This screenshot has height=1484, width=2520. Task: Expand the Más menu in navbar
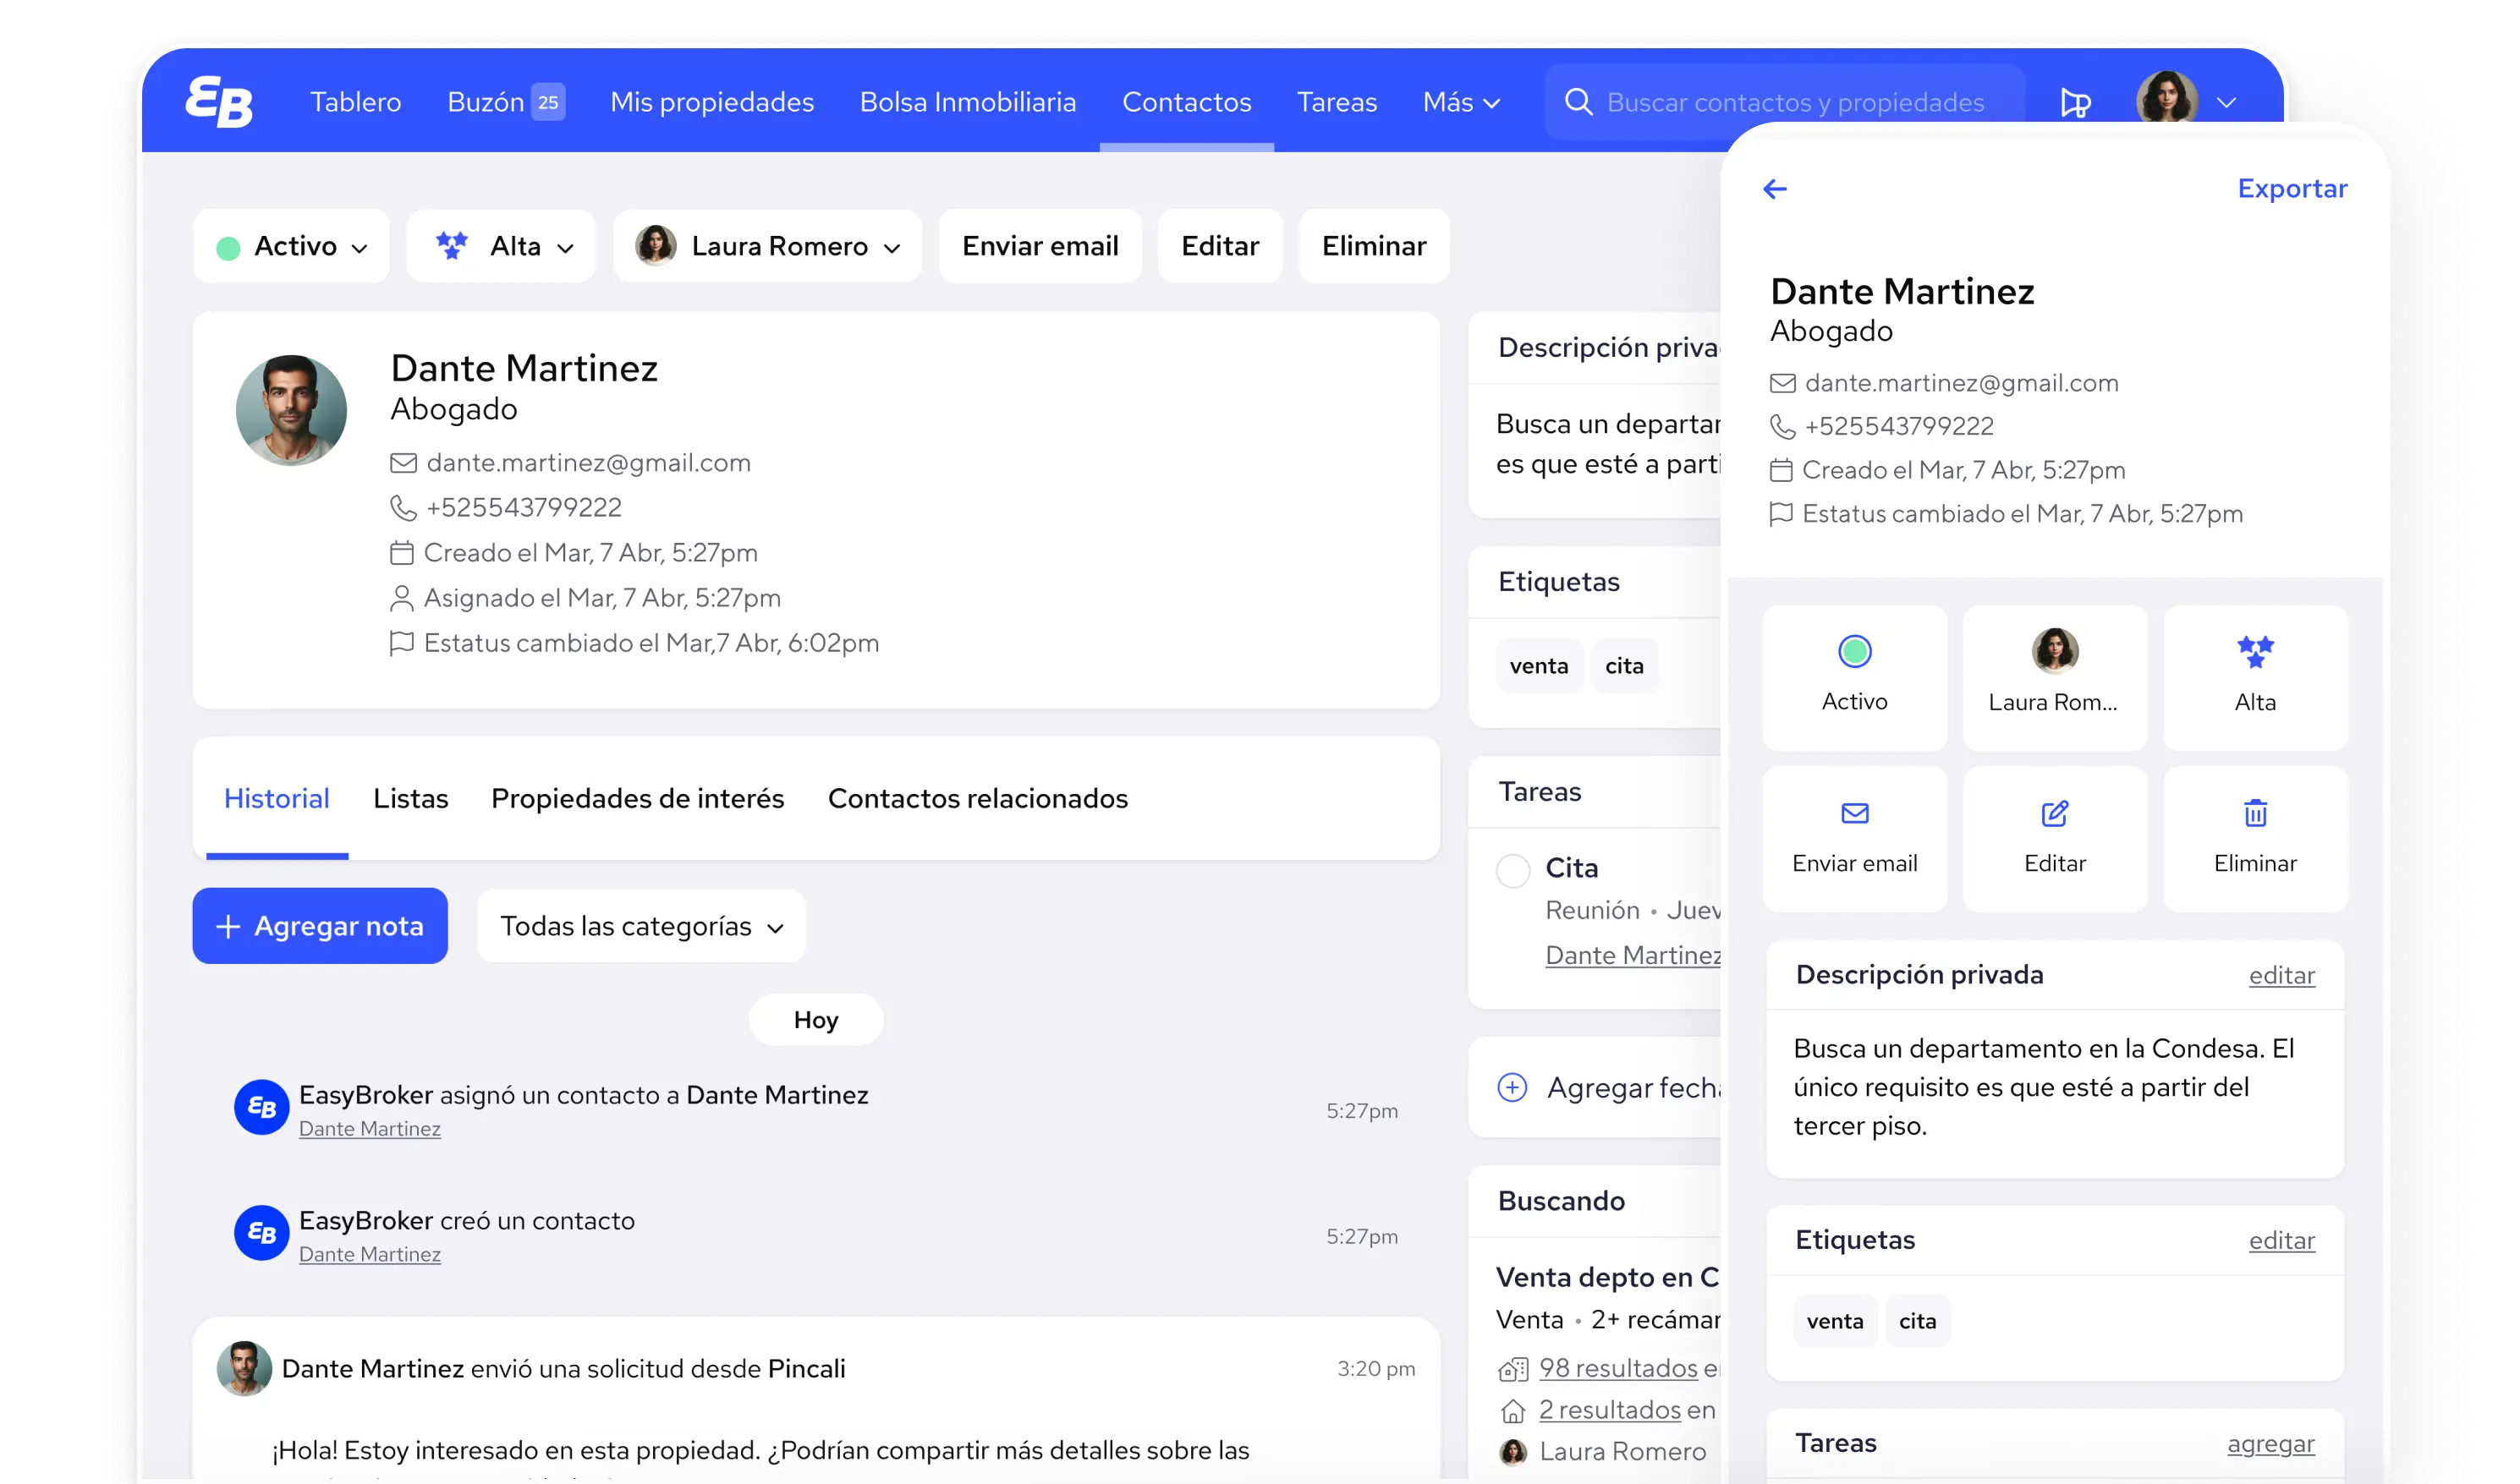coord(1459,102)
